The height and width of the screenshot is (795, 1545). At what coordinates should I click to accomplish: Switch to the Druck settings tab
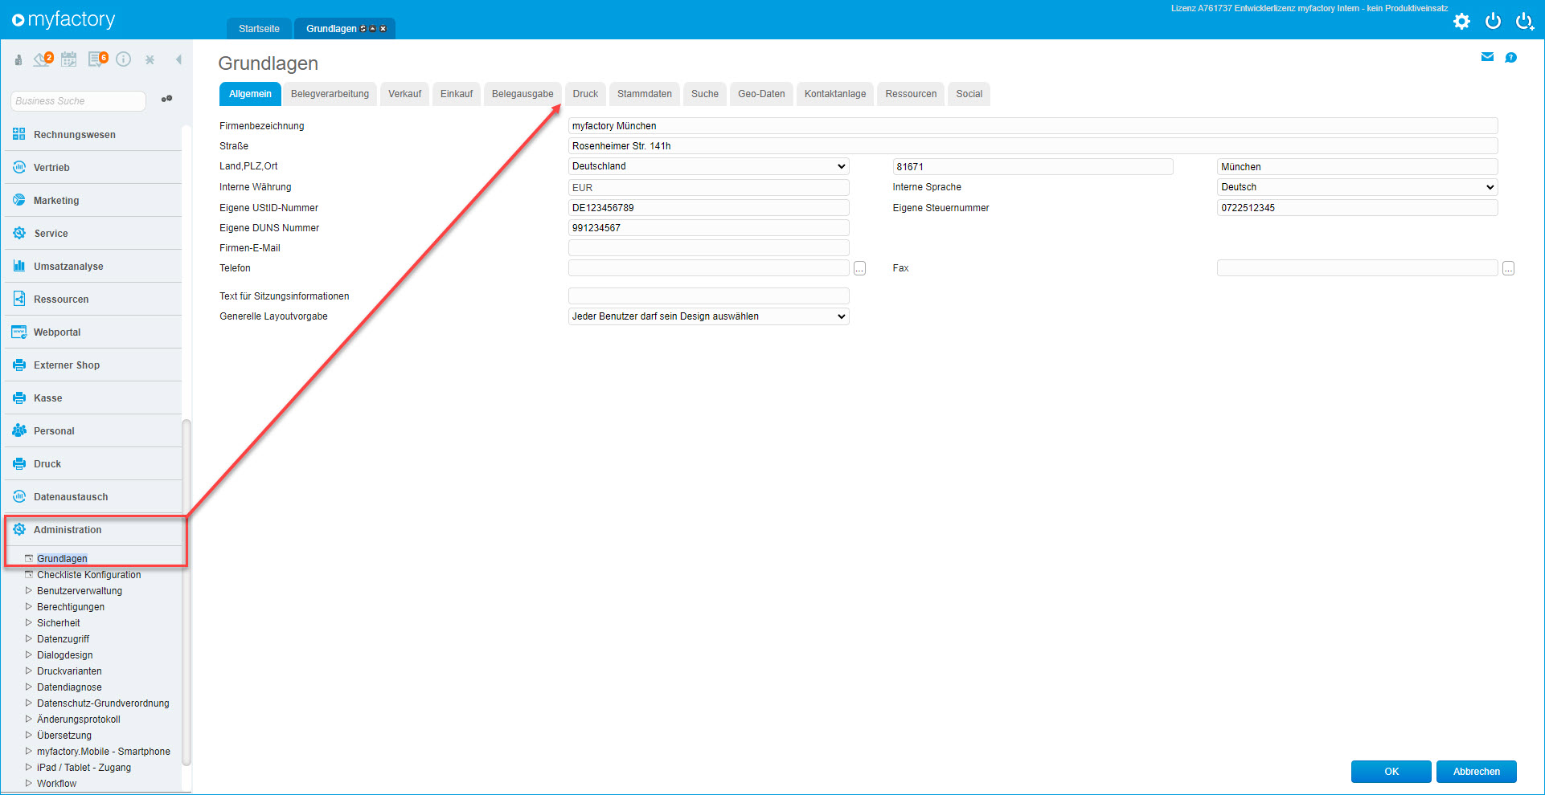click(x=585, y=94)
